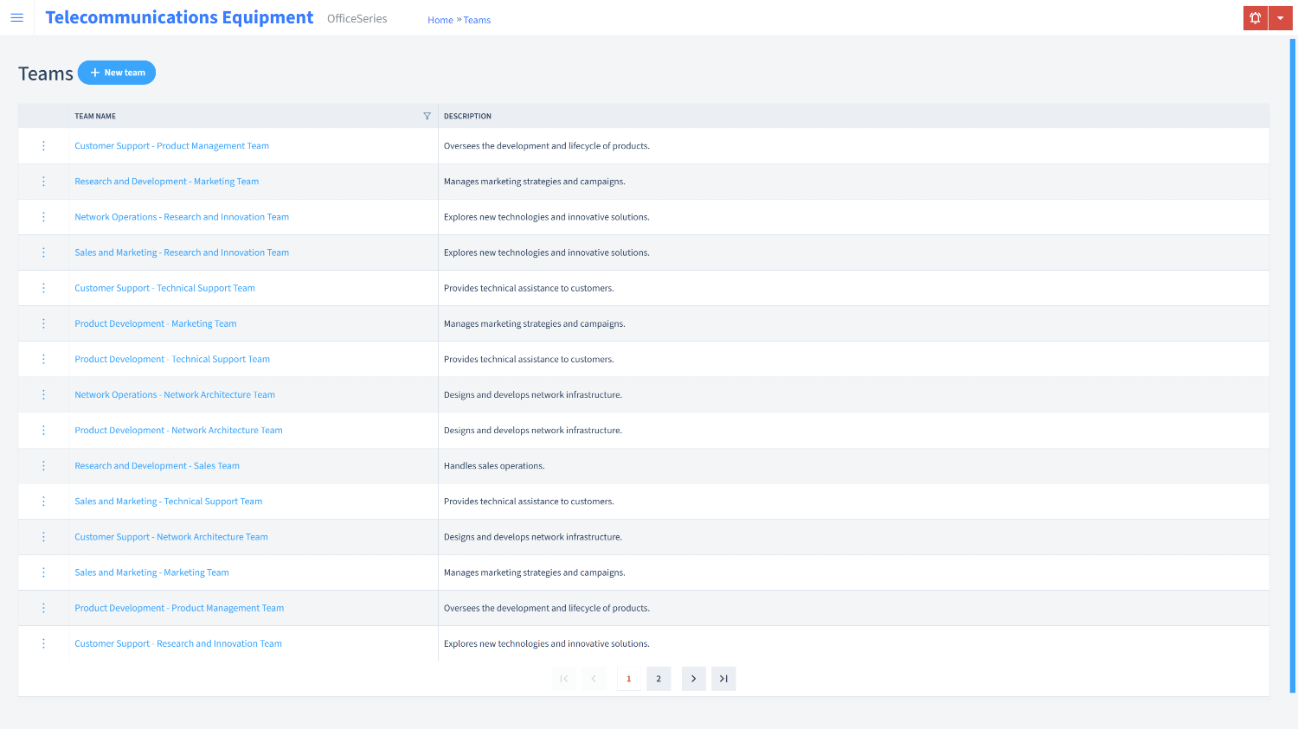Viewport: 1298px width, 729px height.
Task: Open actions menu for Product Development - Marketing Team
Action: [x=43, y=323]
